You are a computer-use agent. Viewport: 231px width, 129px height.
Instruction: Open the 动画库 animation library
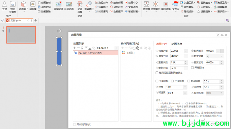coord(33,6)
